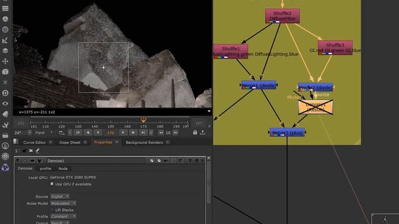The height and width of the screenshot is (224, 399).
Task: Open the Merge nodes layers icon
Action: [5, 51]
